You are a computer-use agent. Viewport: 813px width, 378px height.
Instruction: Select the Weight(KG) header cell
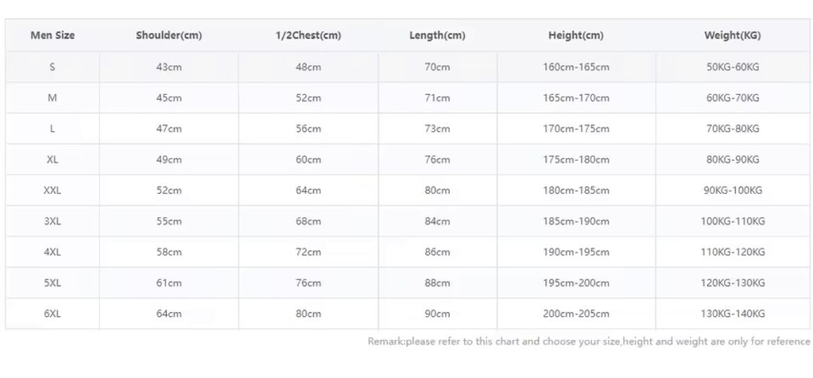point(732,36)
